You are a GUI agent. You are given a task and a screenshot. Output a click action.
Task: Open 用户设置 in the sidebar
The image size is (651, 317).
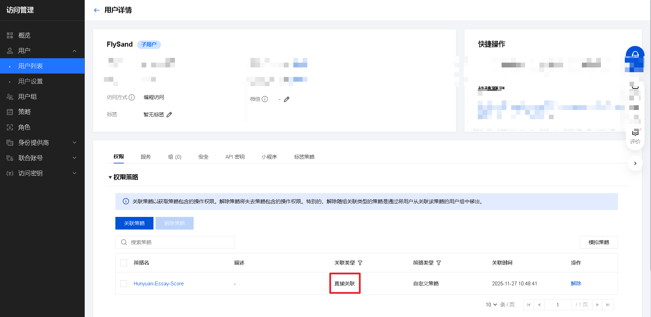(42, 81)
